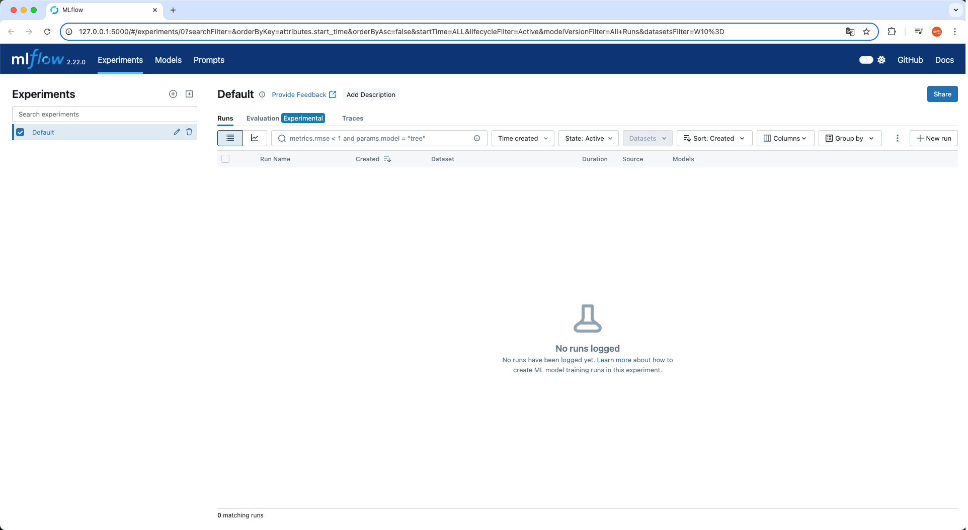Check the select-all runs checkbox
Screen dimensions: 968x530
pyautogui.click(x=225, y=159)
